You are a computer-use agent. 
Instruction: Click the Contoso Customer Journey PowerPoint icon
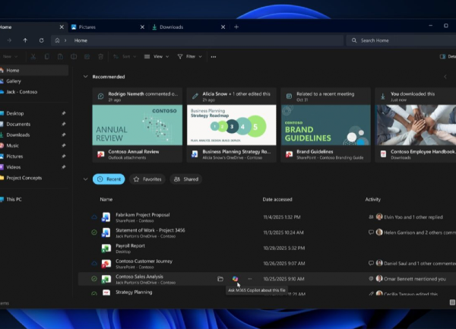(x=106, y=264)
